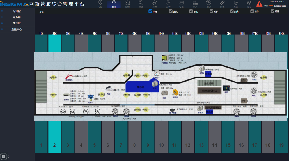Click the 风机1 fan icon
The image size is (289, 161).
coord(254,75)
